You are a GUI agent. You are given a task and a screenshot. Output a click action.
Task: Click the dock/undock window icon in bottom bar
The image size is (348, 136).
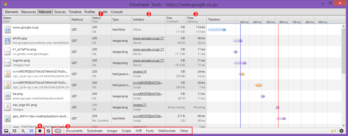pyautogui.click(x=6, y=131)
